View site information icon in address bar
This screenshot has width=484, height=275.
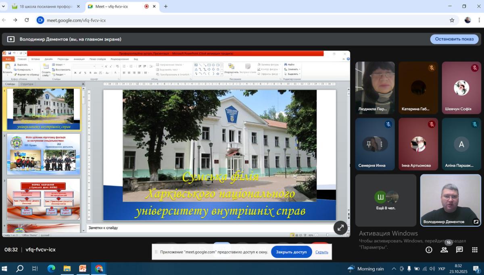[40, 20]
